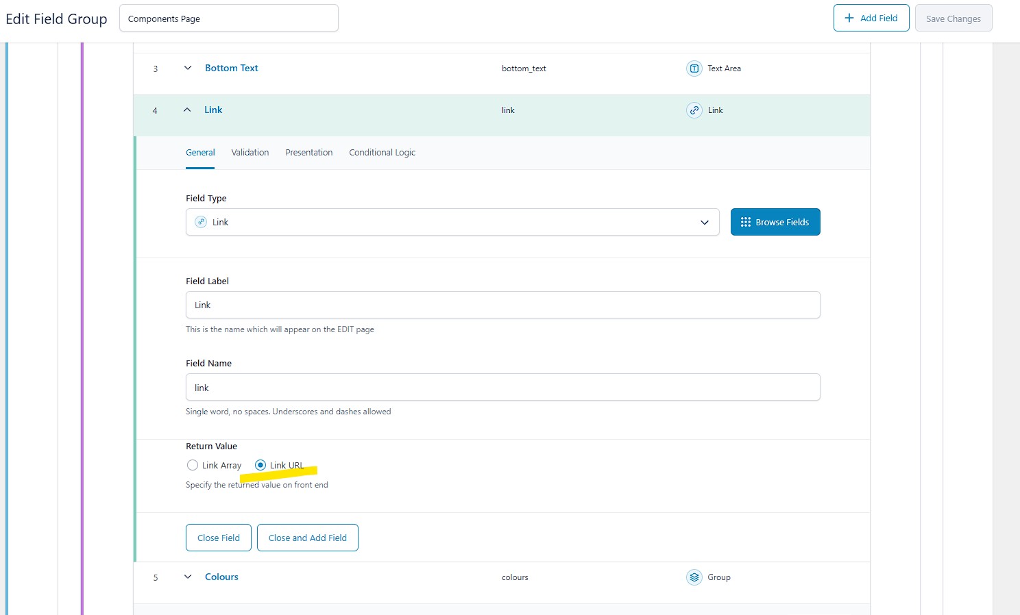This screenshot has height=615, width=1020.
Task: Click the plus icon on Add Field
Action: [x=849, y=18]
